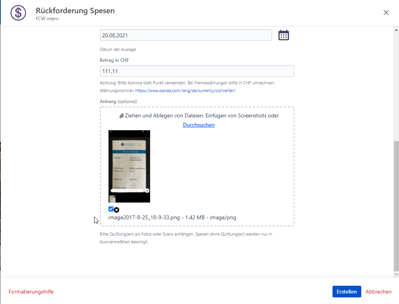399x304 pixels.
Task: Open the Formatierungshilfe link
Action: (x=31, y=292)
